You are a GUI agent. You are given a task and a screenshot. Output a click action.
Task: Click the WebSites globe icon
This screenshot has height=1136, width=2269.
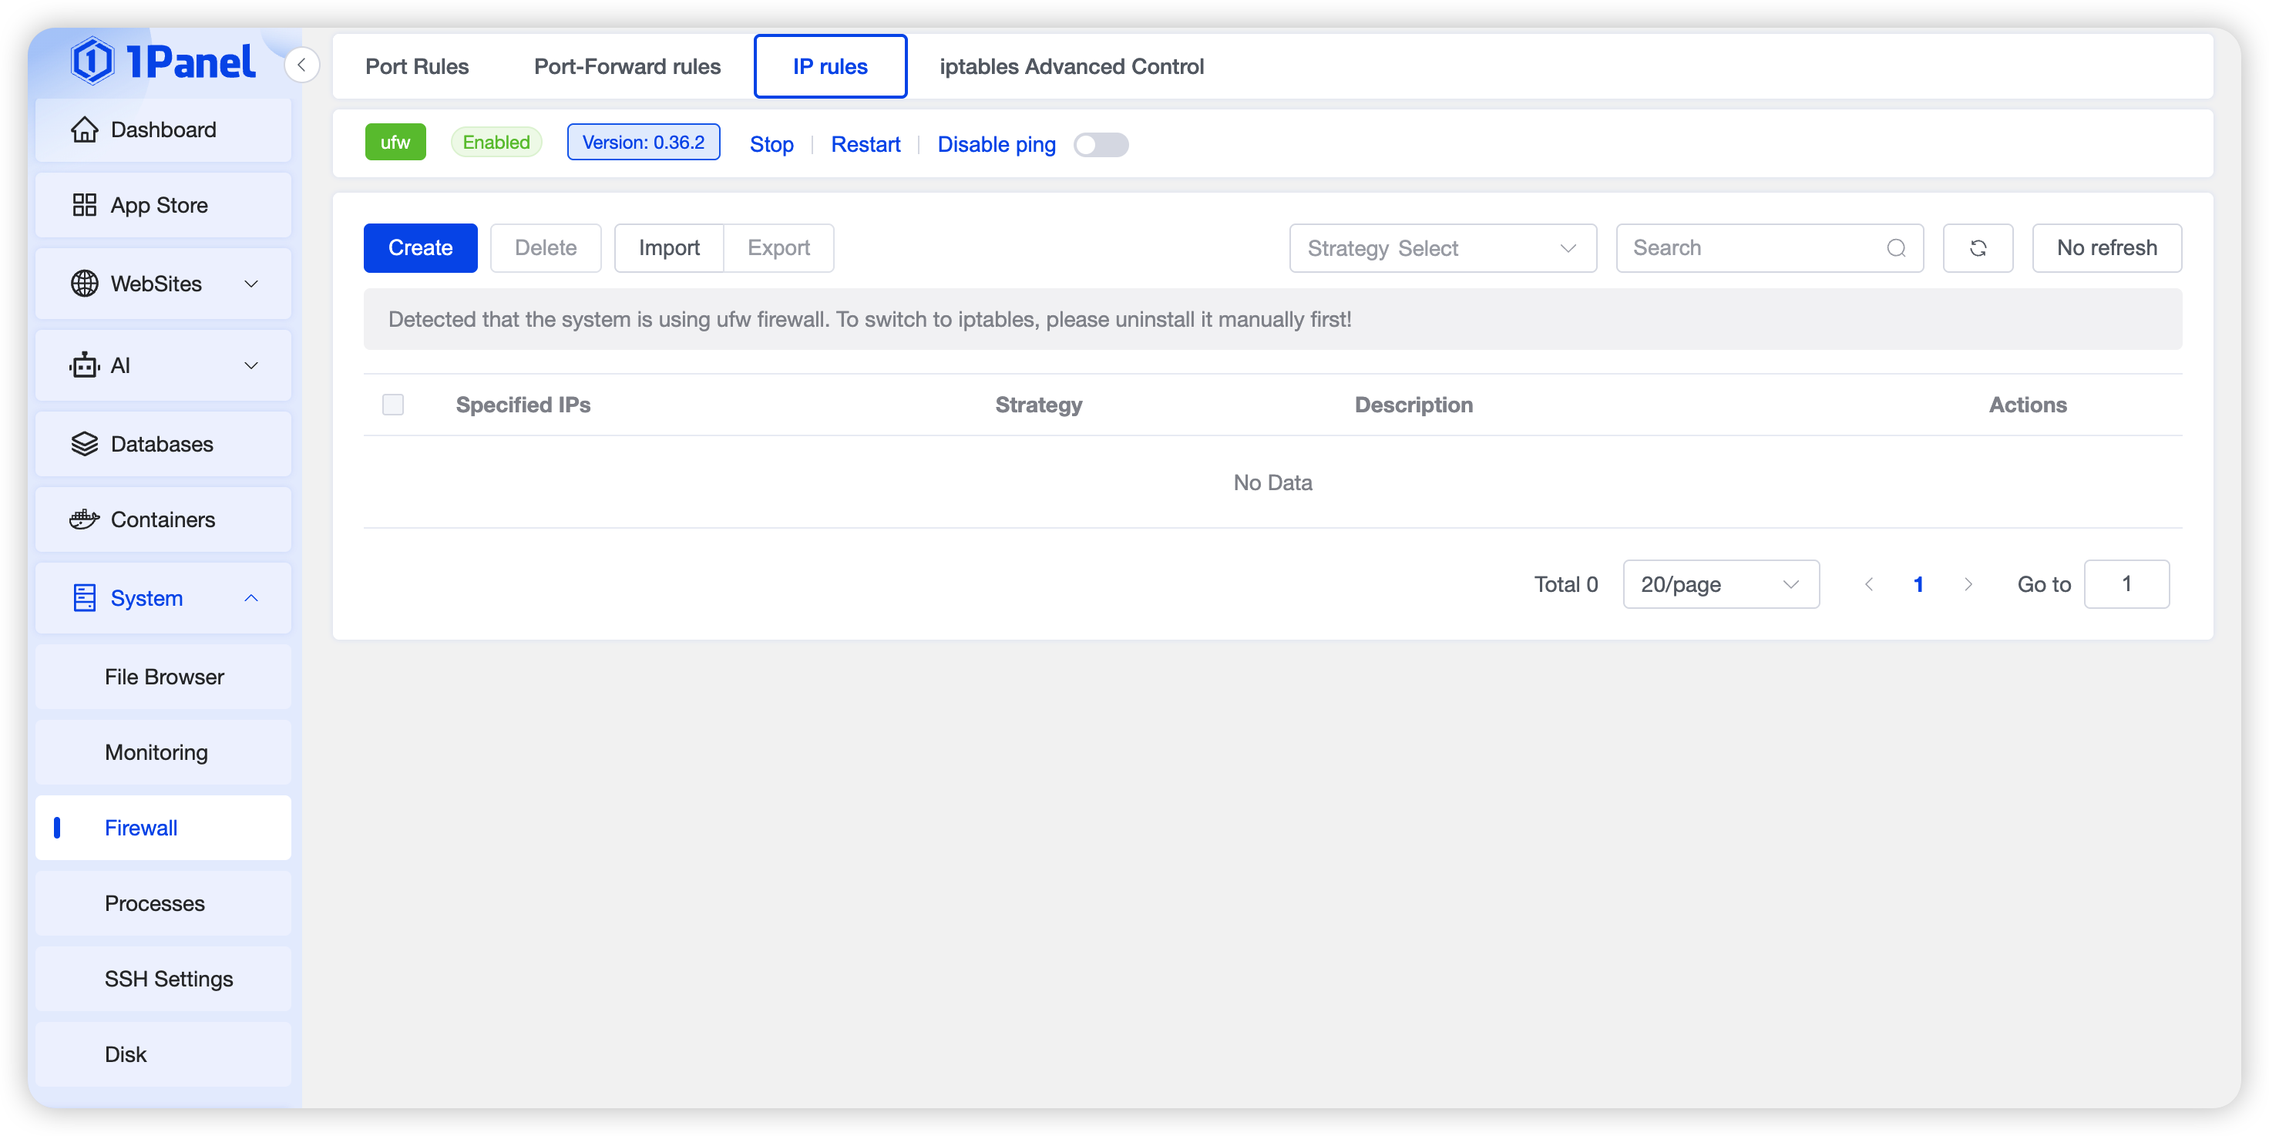[85, 284]
